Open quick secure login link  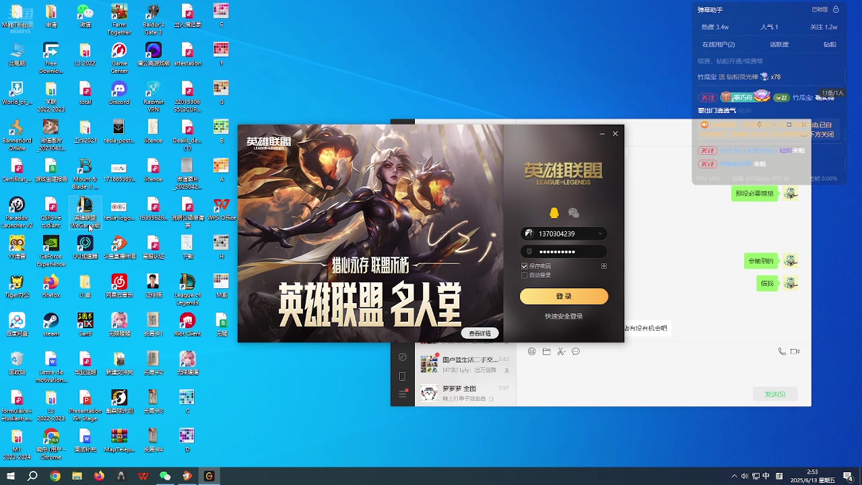point(564,316)
